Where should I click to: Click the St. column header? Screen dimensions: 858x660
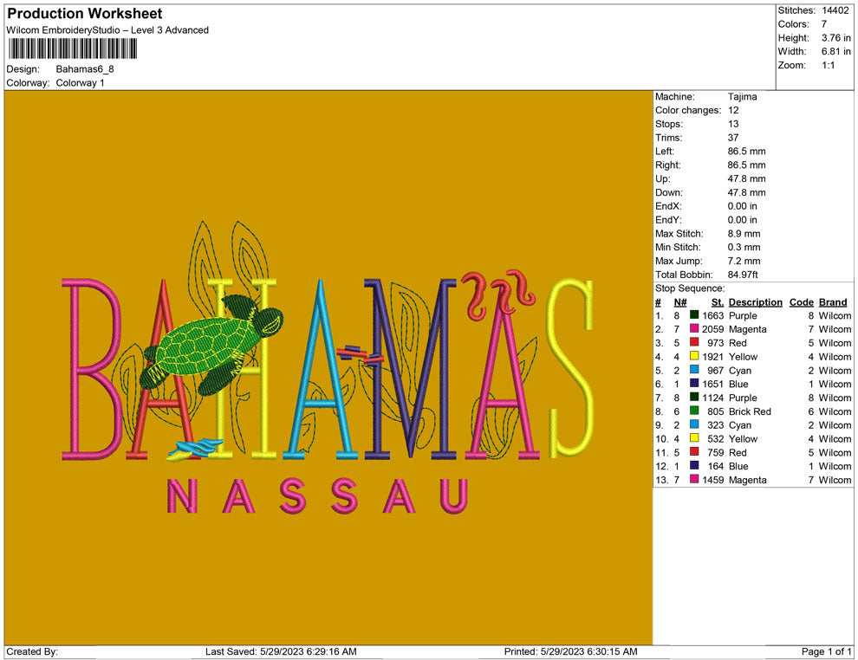pyautogui.click(x=717, y=302)
